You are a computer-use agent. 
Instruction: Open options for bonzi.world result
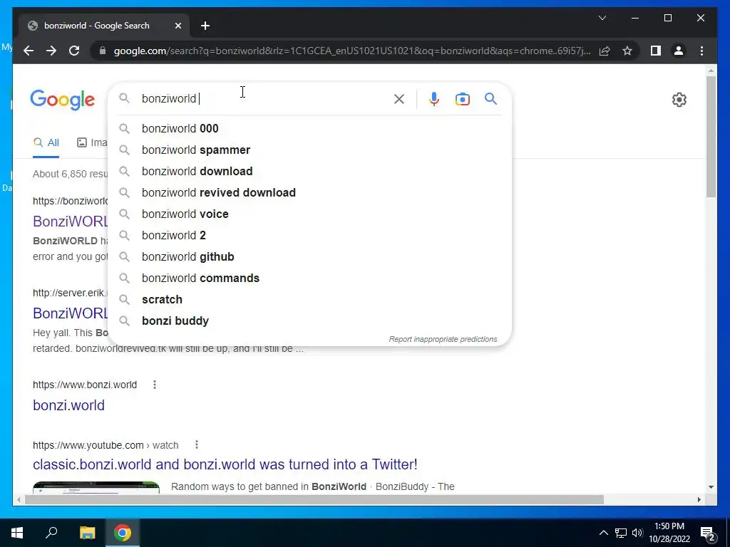pyautogui.click(x=155, y=385)
